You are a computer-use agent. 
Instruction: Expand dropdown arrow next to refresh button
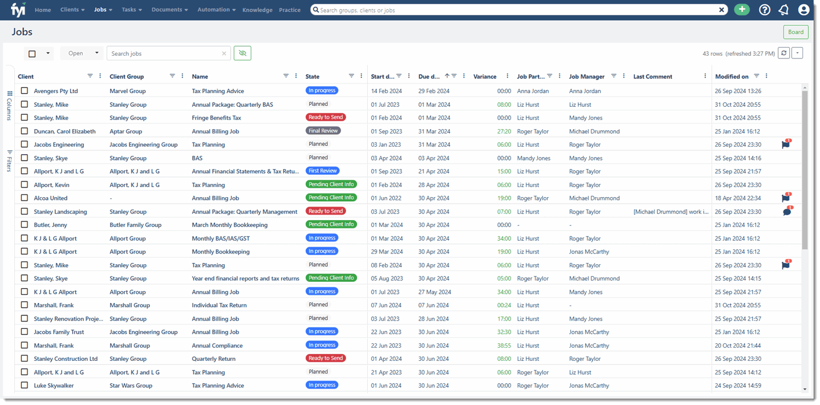click(797, 53)
